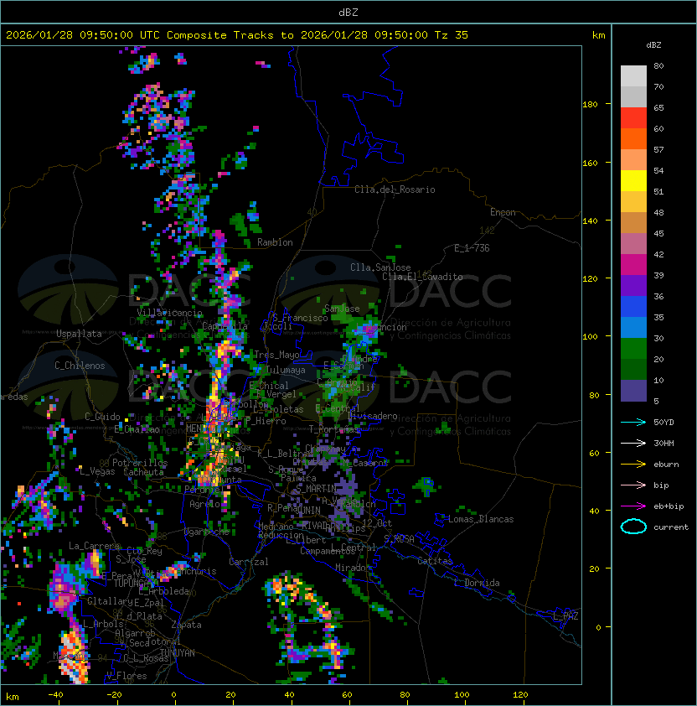Pick the gold 48-51 dBZ swatch
The height and width of the screenshot is (706, 697).
point(633,202)
